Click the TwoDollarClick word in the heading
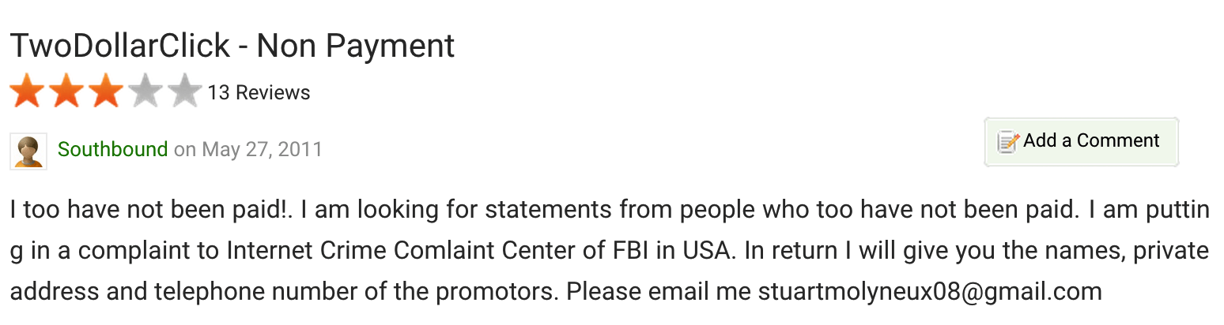Image resolution: width=1224 pixels, height=325 pixels. pos(120,47)
